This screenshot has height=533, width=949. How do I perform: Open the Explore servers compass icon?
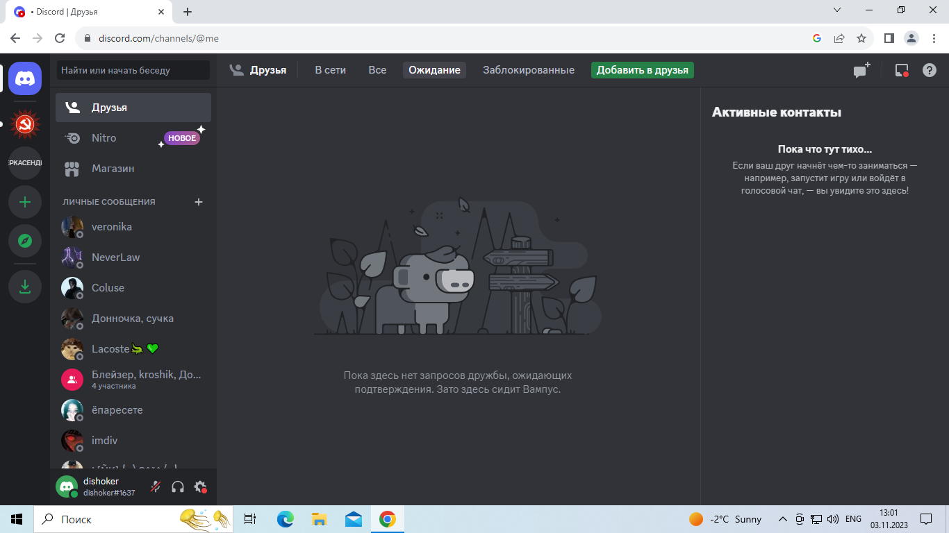pyautogui.click(x=25, y=241)
